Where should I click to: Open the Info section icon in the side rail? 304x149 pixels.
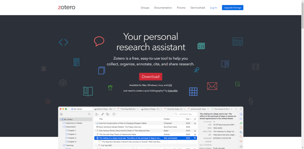point(241,114)
